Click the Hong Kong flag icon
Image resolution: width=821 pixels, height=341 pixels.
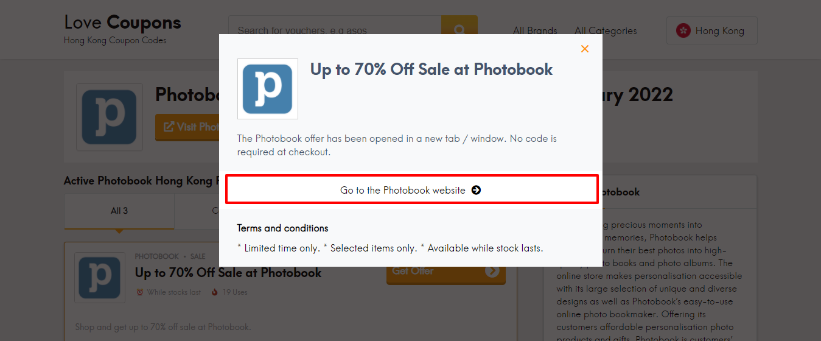[x=683, y=30]
